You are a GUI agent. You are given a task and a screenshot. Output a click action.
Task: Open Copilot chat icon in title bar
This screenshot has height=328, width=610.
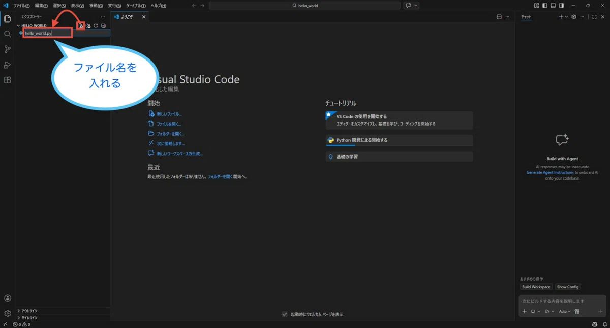[x=408, y=6]
